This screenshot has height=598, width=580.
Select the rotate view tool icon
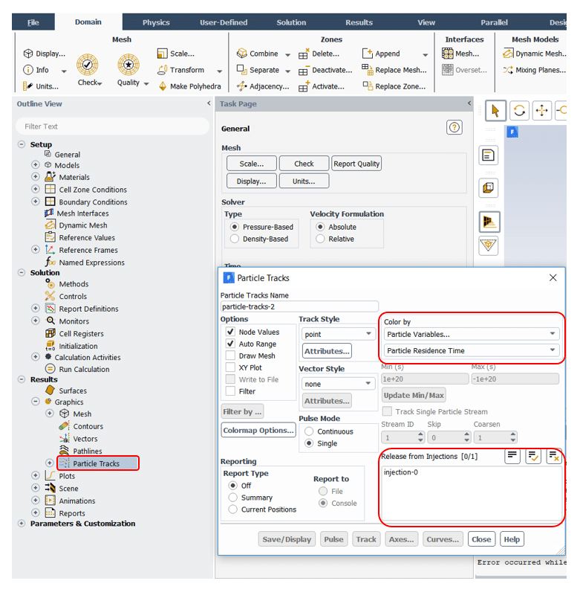519,111
